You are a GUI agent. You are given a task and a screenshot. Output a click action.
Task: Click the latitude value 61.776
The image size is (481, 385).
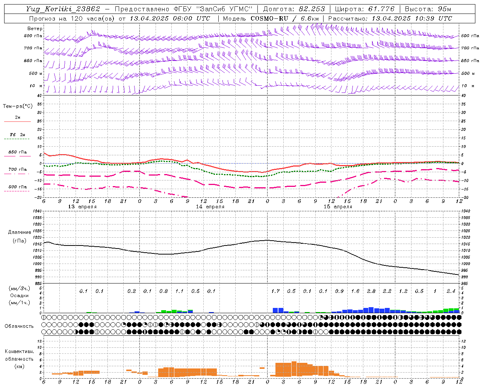[x=381, y=9]
